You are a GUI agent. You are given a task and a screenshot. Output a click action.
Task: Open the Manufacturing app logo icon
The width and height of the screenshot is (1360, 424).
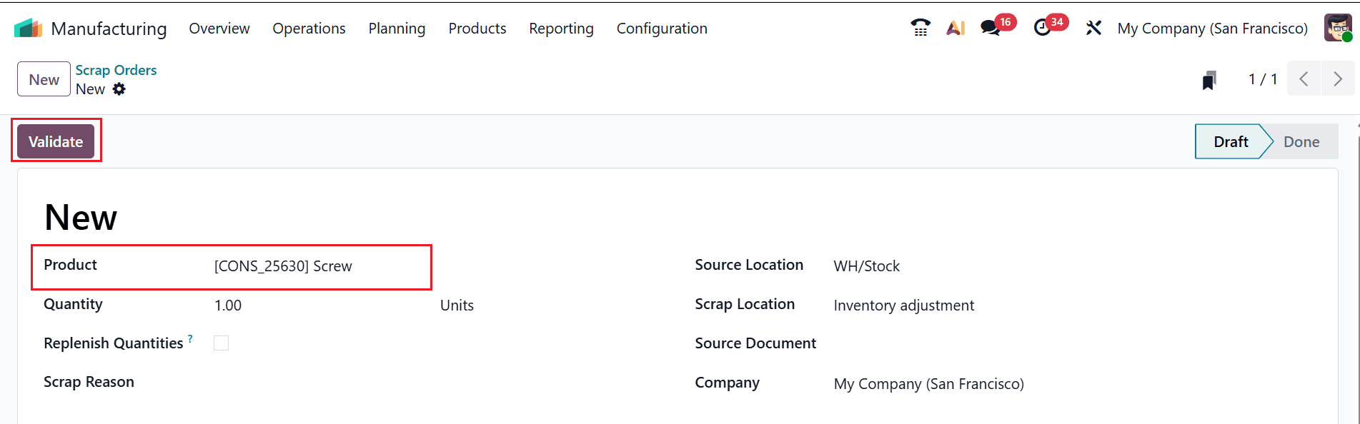point(28,29)
